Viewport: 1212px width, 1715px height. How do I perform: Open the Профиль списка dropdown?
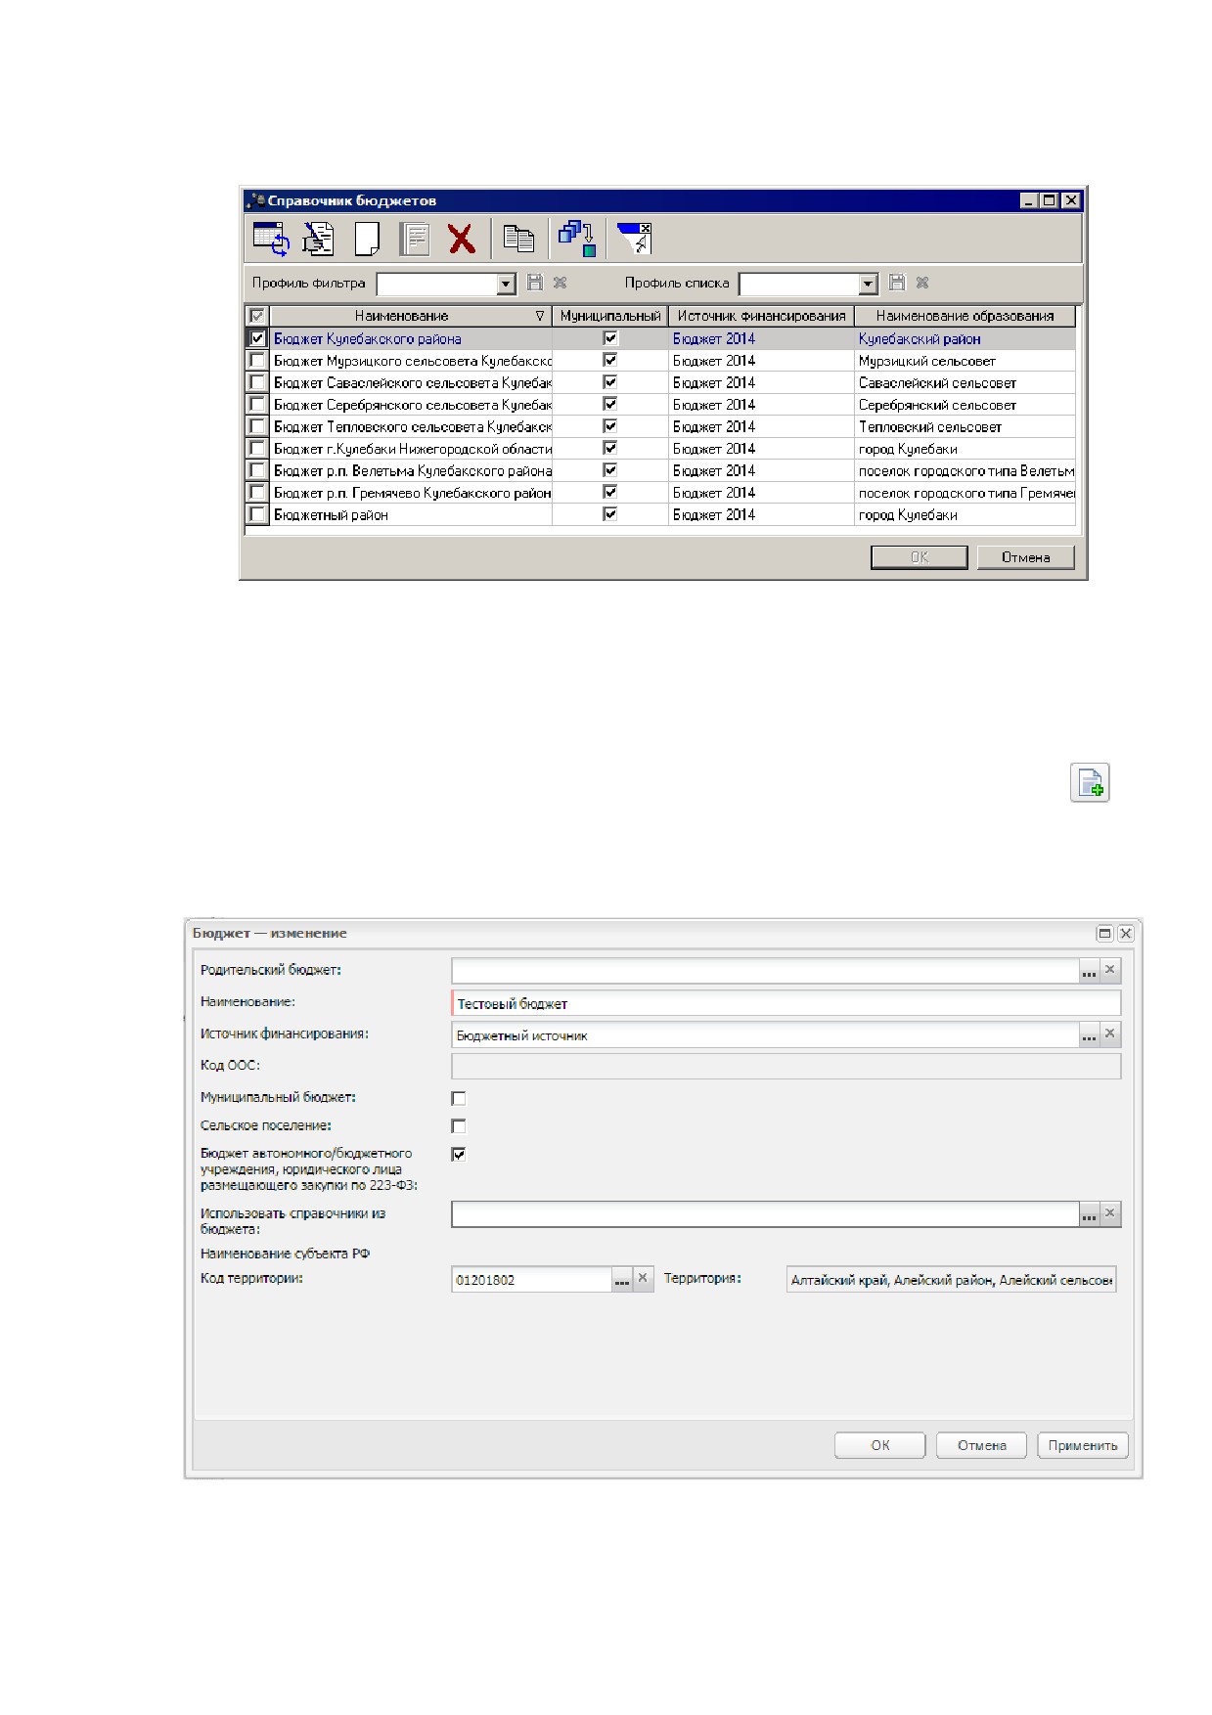[868, 284]
